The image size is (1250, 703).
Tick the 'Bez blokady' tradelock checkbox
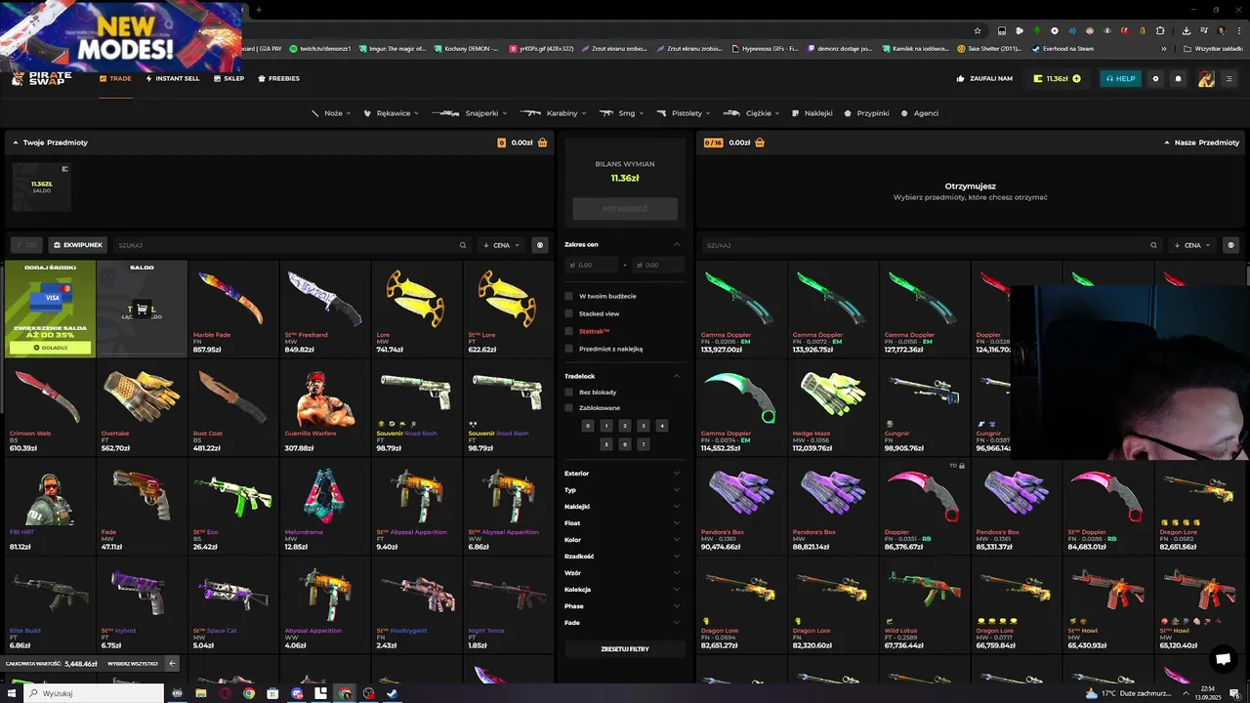tap(569, 393)
